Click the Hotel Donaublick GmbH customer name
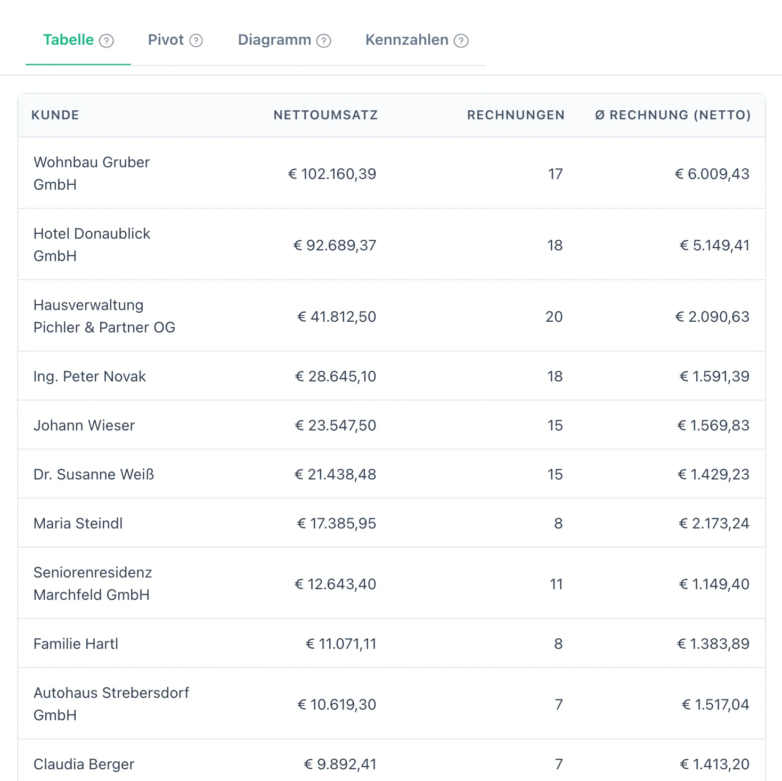The image size is (782, 781). pyautogui.click(x=92, y=245)
